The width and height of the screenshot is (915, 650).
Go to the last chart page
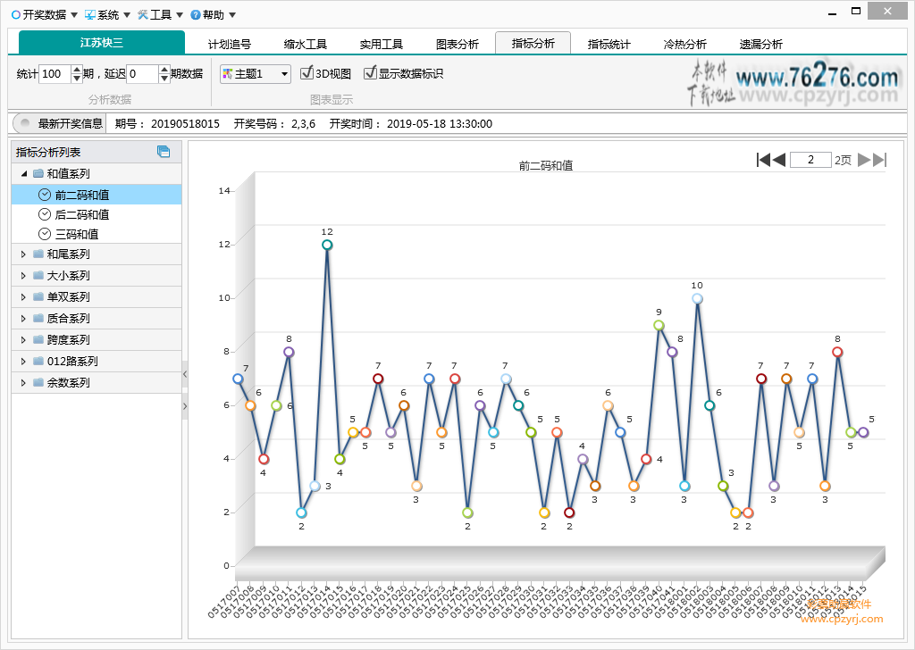click(x=880, y=160)
